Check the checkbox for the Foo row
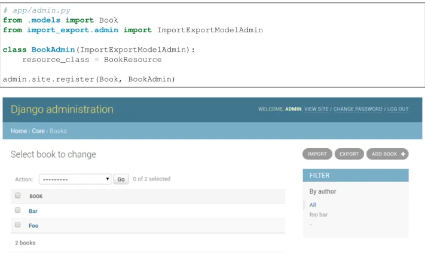Screen dimensions: 425x260 coord(17,225)
